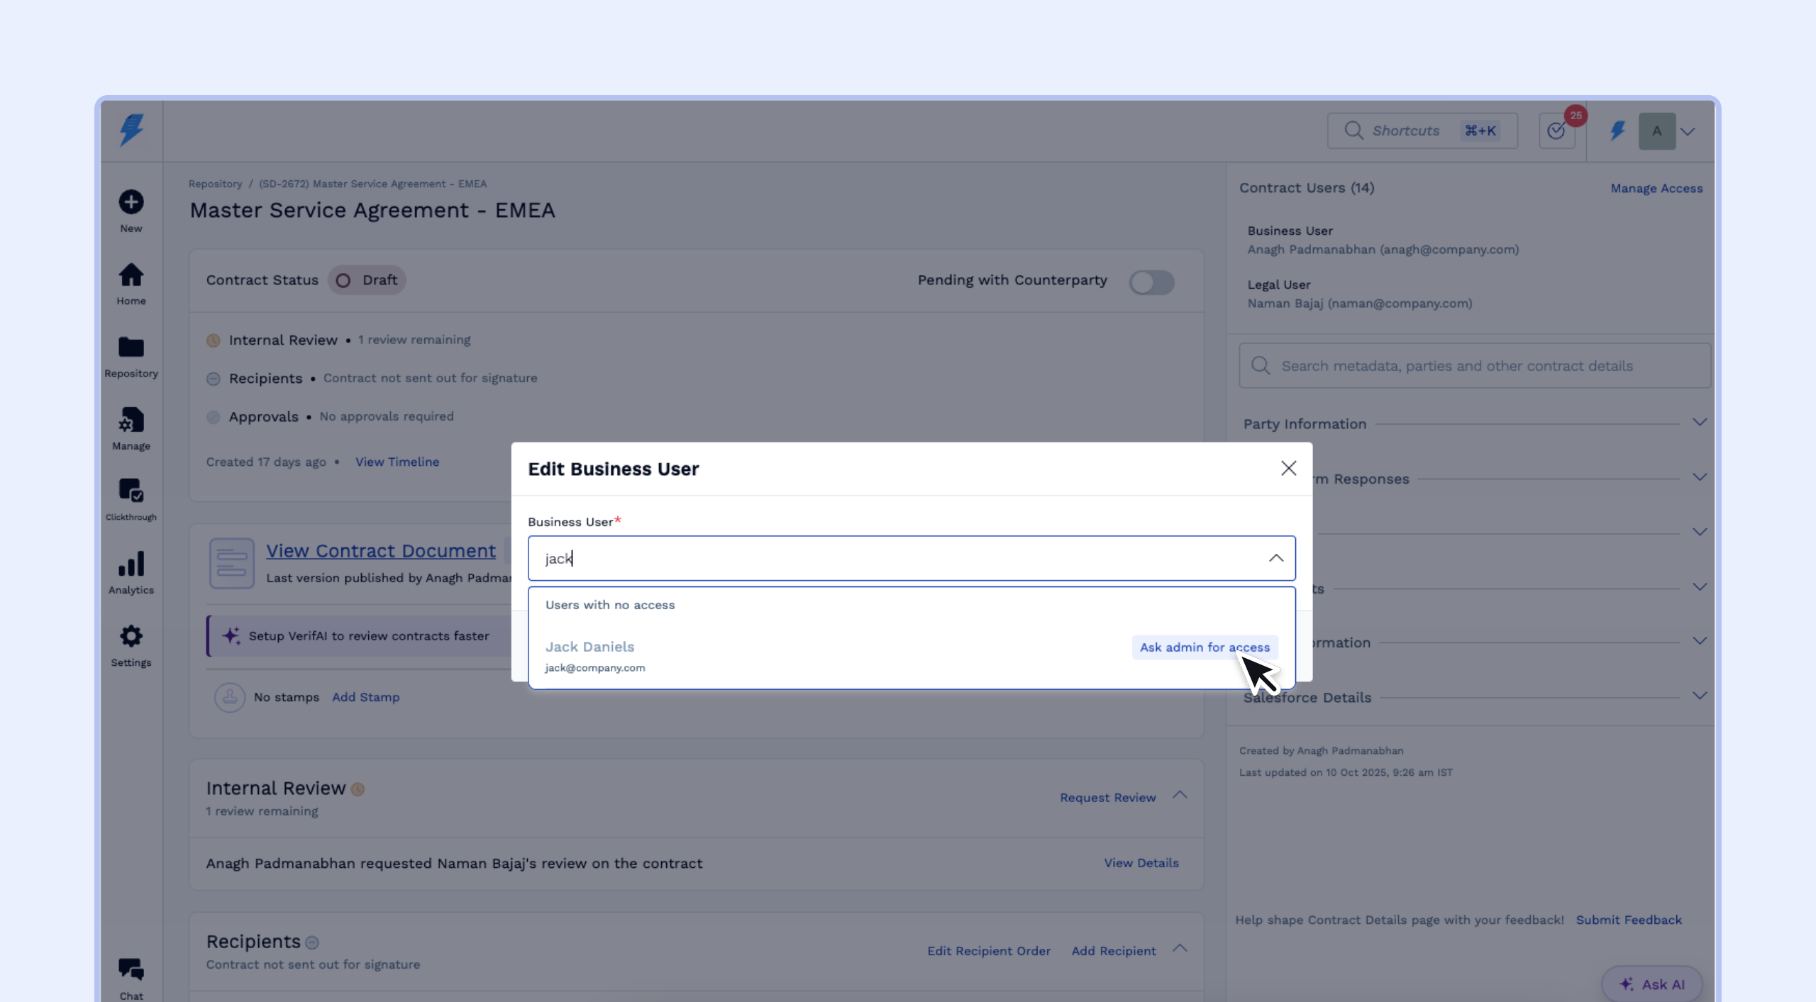Click Ask admin for access for Jack Daniels
Viewport: 1816px width, 1002px height.
click(1204, 647)
